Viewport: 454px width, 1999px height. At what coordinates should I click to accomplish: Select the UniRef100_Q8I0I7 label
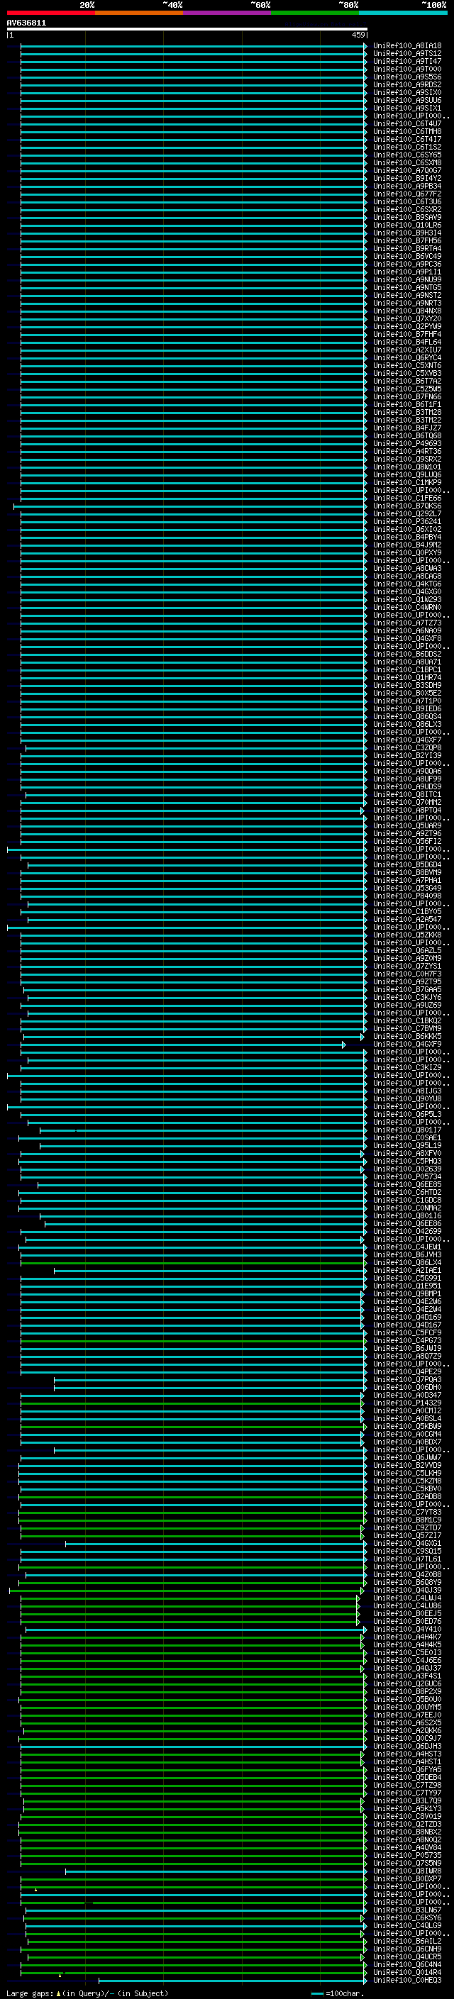click(x=407, y=1130)
